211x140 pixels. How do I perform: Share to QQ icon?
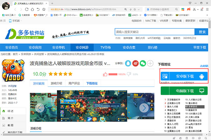coord(128,63)
